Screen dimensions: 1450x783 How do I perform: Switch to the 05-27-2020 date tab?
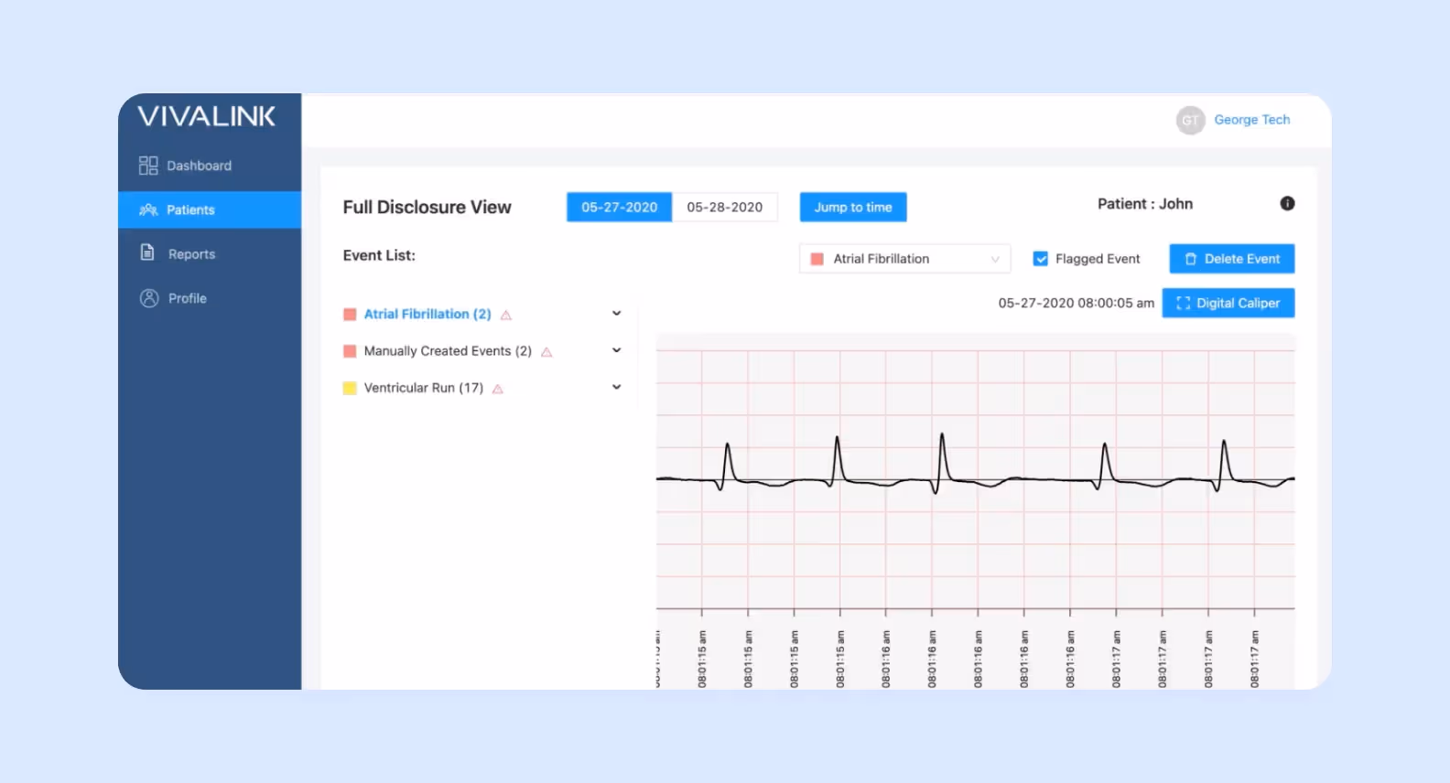620,207
